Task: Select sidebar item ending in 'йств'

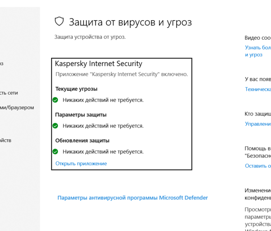Action: pos(6,140)
